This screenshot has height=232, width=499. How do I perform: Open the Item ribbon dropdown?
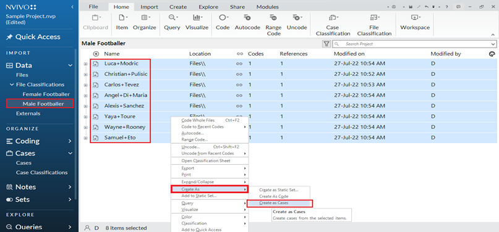pos(122,22)
